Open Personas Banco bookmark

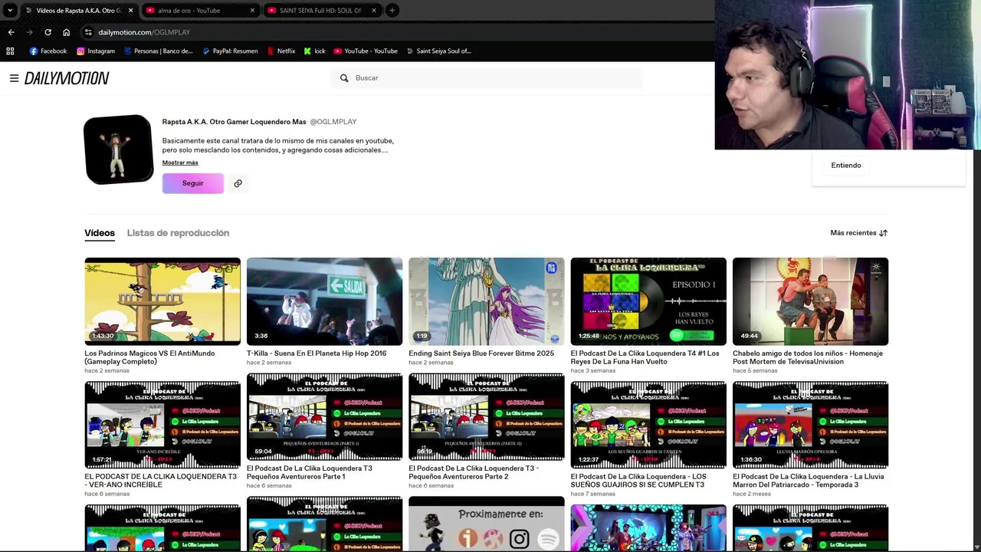click(158, 51)
